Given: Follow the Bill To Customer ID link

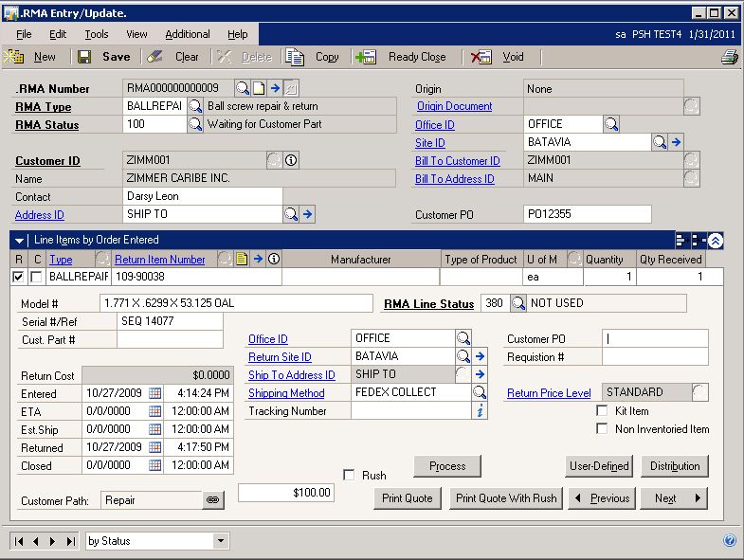Looking at the screenshot, I should [458, 161].
